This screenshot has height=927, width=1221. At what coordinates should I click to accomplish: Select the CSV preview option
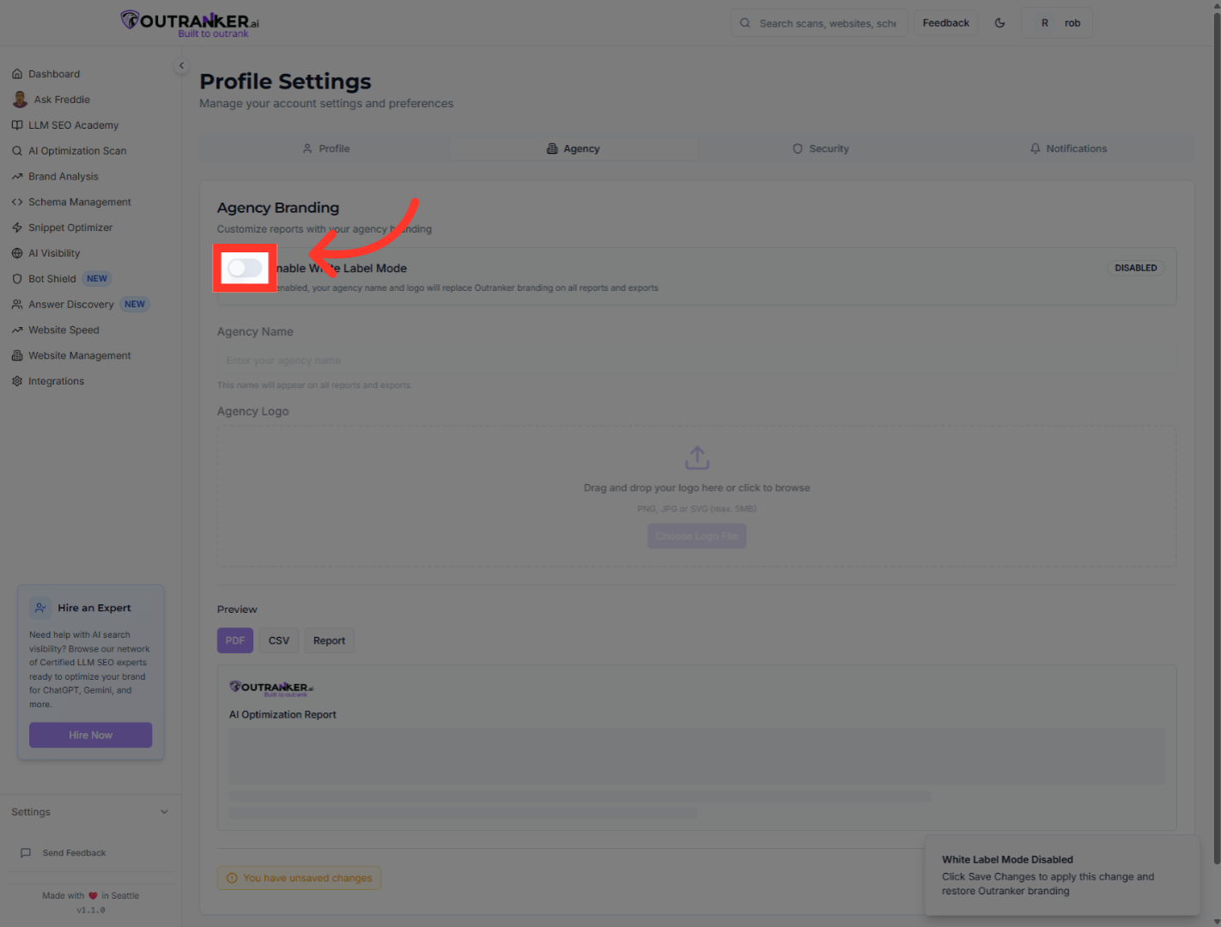point(278,639)
